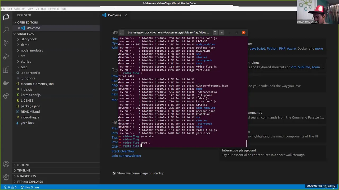Open the Edit menu

[x=10, y=9]
